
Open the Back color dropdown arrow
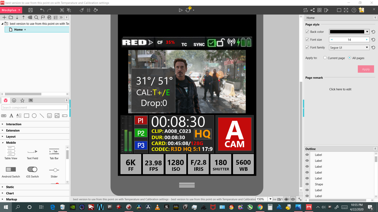coord(367,32)
